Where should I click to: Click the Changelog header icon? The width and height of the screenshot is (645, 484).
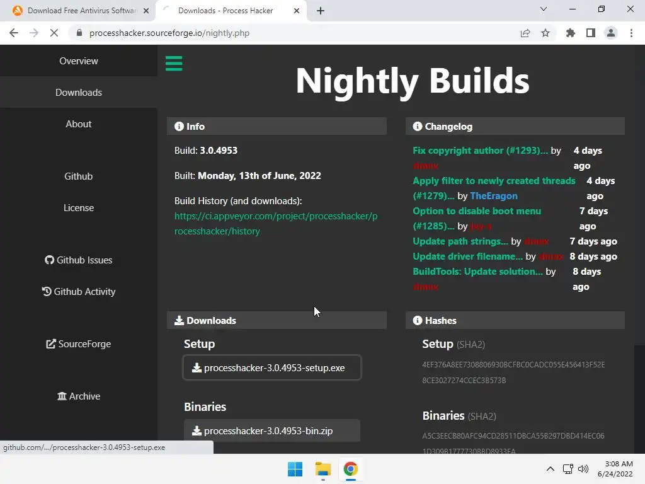[418, 126]
